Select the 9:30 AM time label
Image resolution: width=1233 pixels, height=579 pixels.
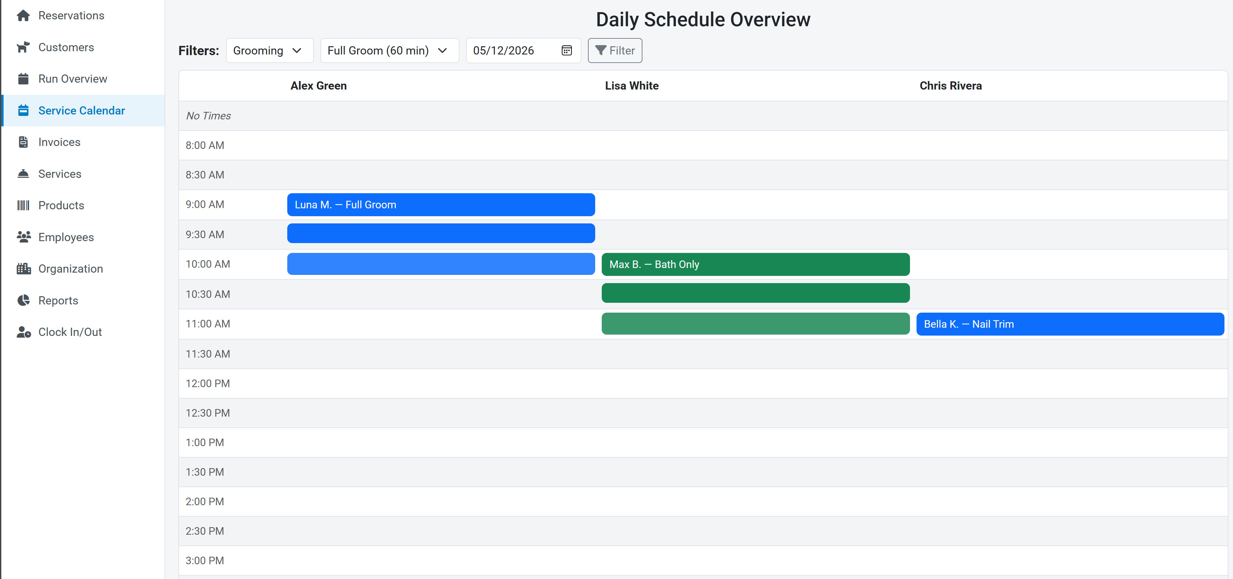point(205,235)
